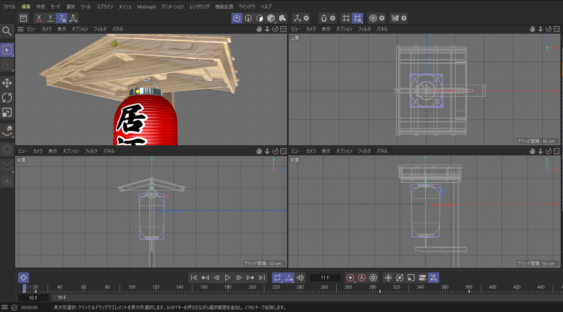Select the Move tool in left toolbar
563x312 pixels.
click(7, 83)
